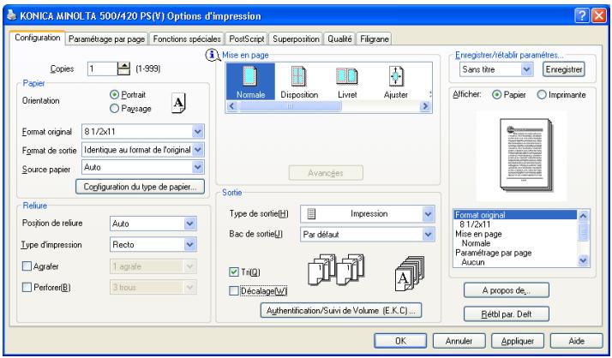Click the stacked A pages icon
The height and width of the screenshot is (358, 612).
coord(409,274)
